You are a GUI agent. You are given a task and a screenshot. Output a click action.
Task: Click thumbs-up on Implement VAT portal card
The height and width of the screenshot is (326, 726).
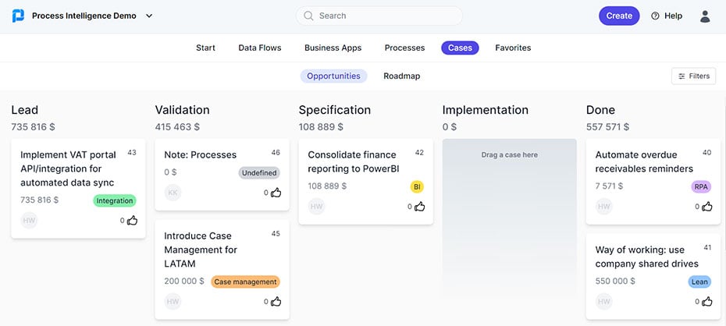pos(133,221)
